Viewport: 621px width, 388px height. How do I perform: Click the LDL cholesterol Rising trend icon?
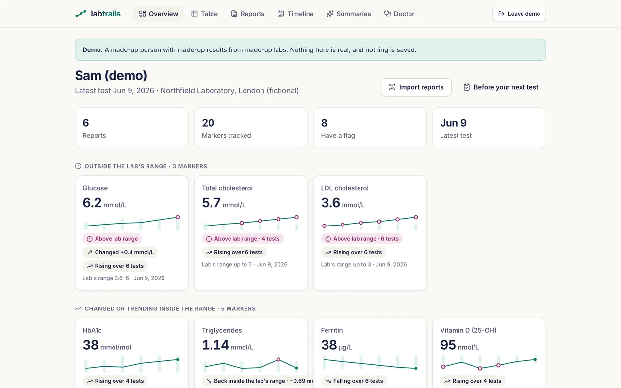(x=328, y=252)
